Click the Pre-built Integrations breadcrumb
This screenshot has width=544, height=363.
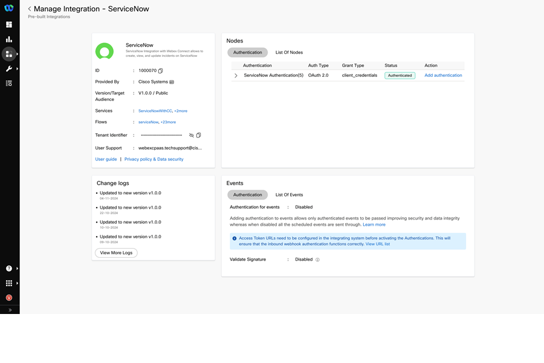click(49, 17)
